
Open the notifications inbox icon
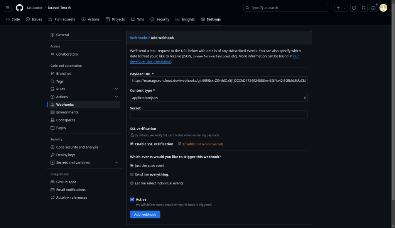[373, 8]
